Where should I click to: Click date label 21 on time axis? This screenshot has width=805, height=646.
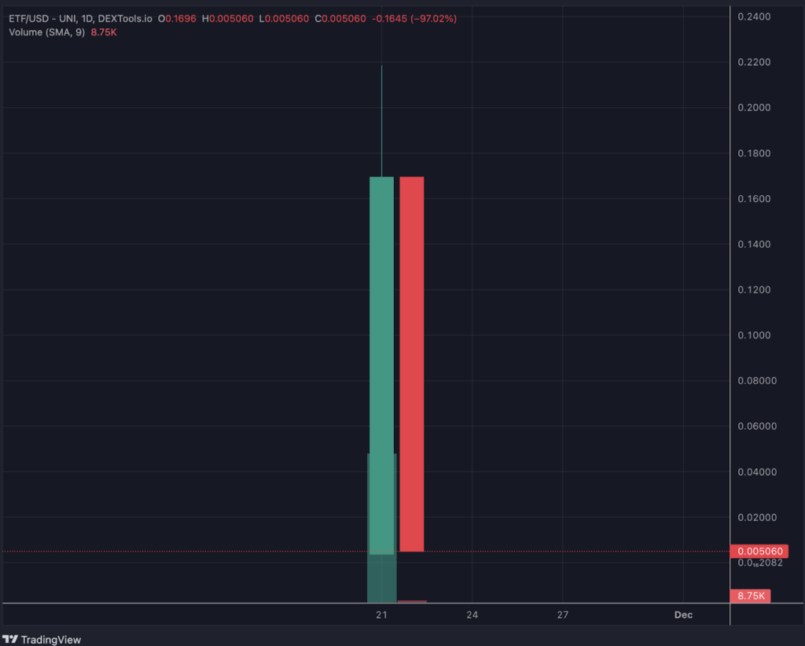pyautogui.click(x=381, y=615)
